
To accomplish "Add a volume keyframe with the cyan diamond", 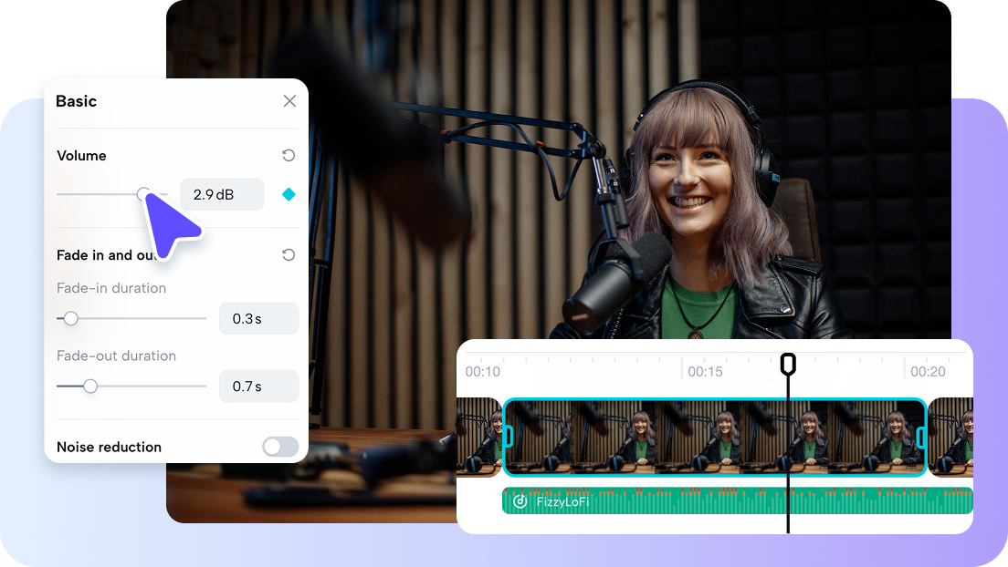I will (289, 194).
